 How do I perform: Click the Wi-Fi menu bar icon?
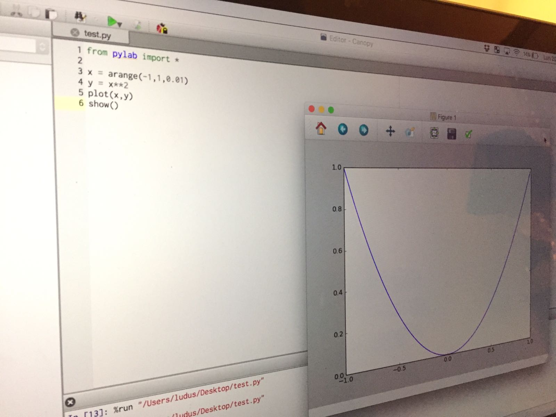click(x=517, y=53)
